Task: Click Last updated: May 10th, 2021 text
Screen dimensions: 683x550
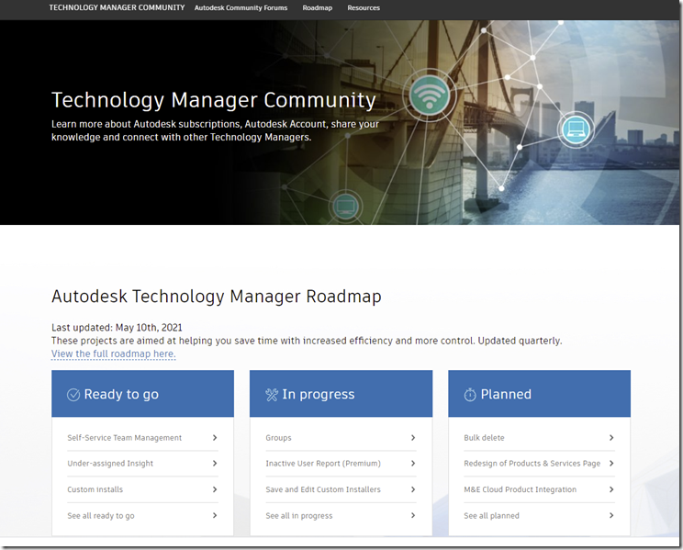Action: pos(117,328)
